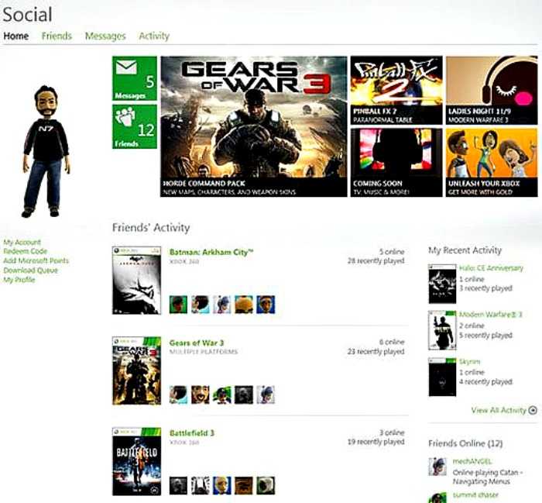Screen dimensions: 542x503
Task: Open the Battlefield 3 game title link
Action: tap(192, 433)
